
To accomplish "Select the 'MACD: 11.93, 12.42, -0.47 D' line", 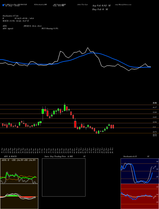I will 16,21.
